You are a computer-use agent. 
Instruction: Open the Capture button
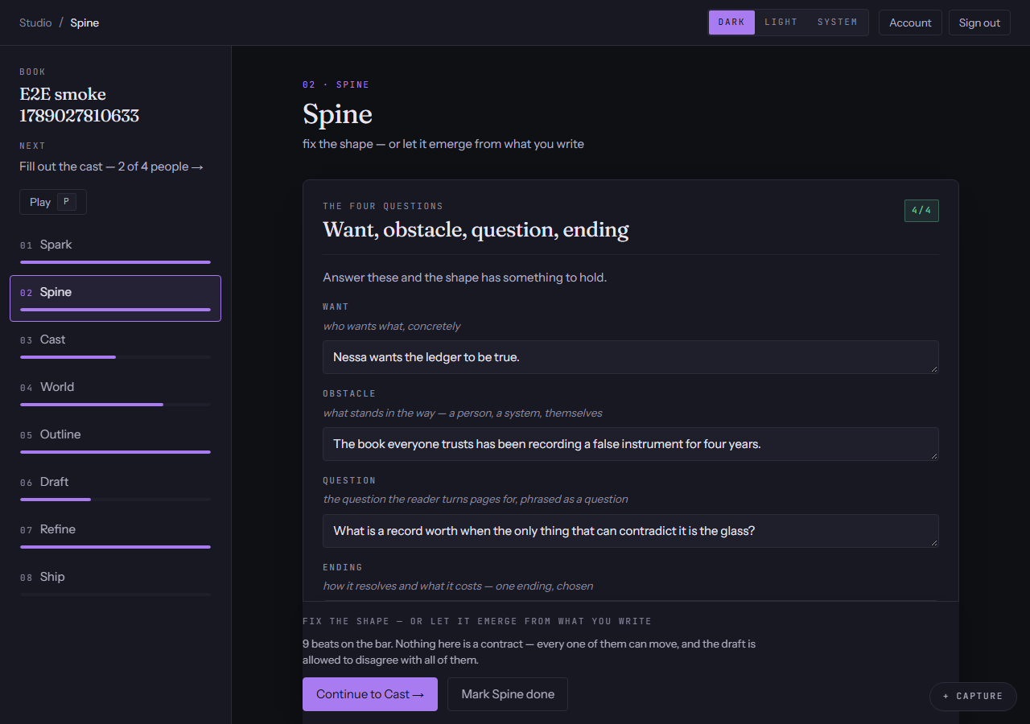coord(973,696)
